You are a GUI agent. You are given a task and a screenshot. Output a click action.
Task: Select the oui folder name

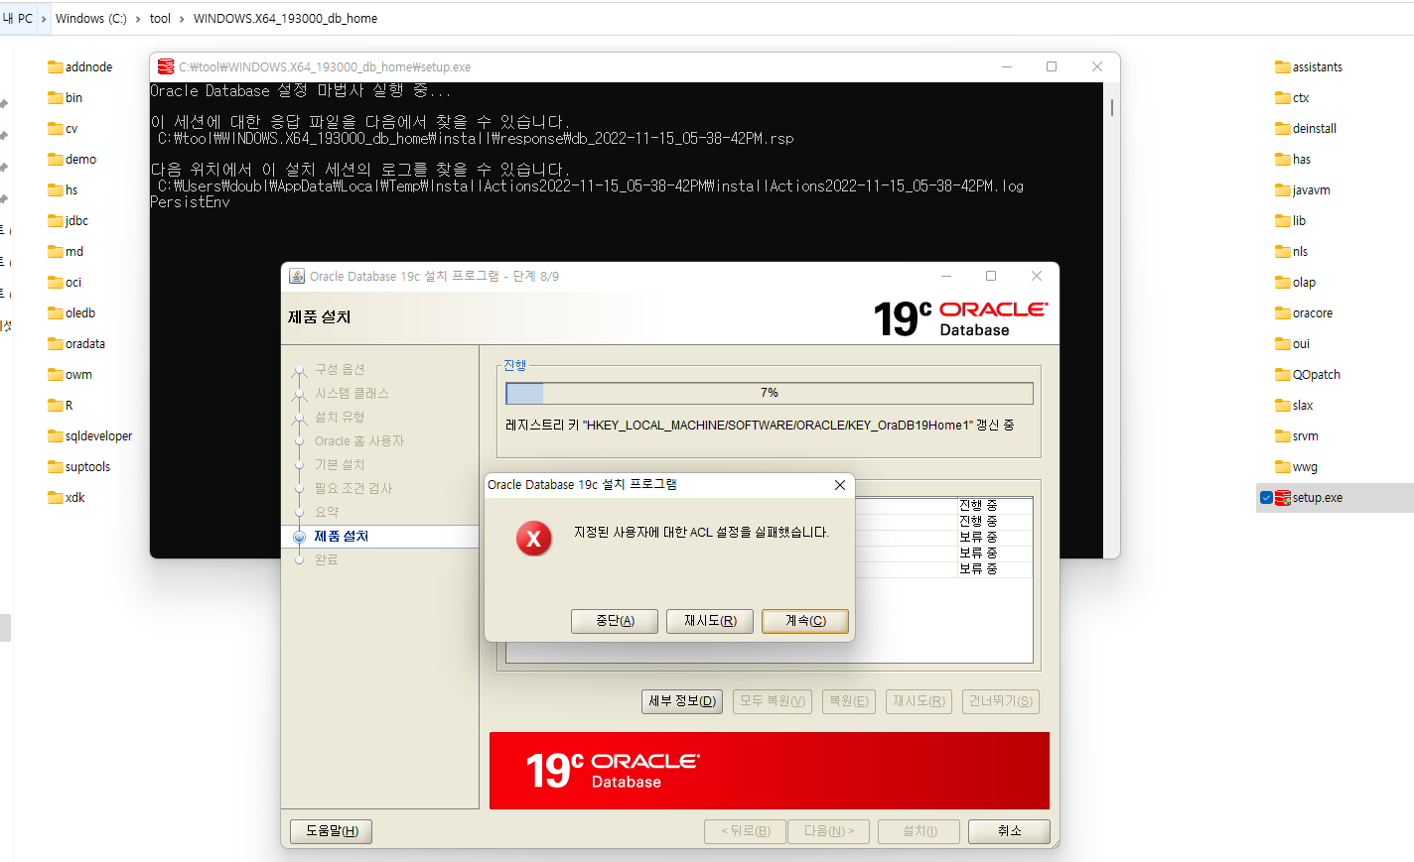coord(1301,344)
